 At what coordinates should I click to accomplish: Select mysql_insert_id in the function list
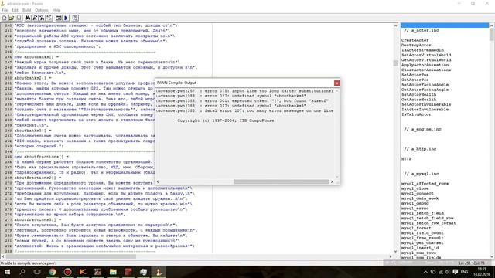pos(420,248)
